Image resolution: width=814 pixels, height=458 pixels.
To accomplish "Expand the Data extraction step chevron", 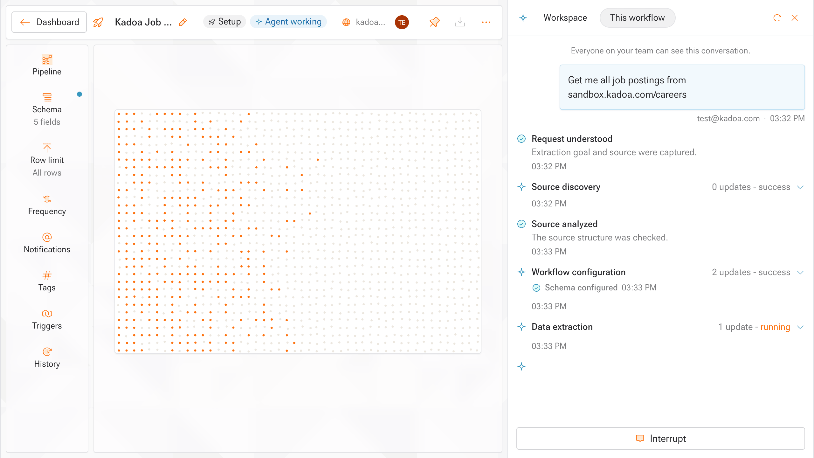I will [801, 327].
